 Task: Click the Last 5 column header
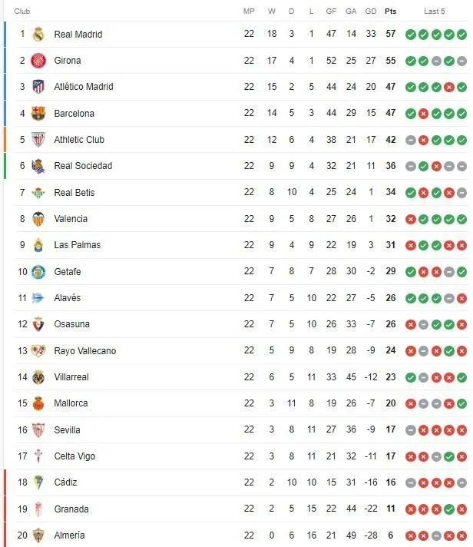[435, 12]
